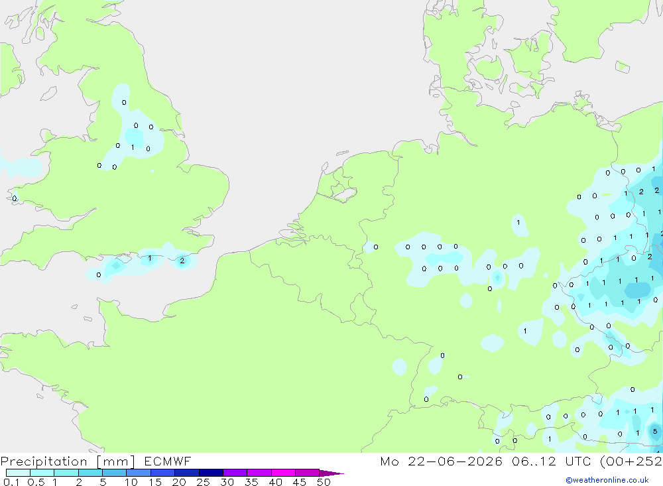Click the lightest 0.1–0.5 mm legend swatch
Screen dimensions: 663x486
pos(18,473)
